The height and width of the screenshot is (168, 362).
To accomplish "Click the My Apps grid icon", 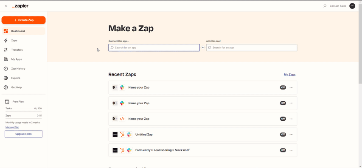I will tap(6, 59).
